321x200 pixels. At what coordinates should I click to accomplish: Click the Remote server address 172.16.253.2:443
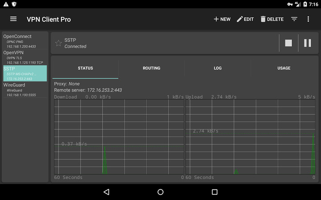click(104, 90)
